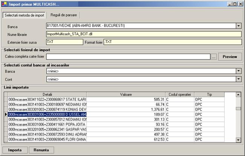Click the application icon in title bar
This screenshot has height=156, width=245.
click(4, 4)
